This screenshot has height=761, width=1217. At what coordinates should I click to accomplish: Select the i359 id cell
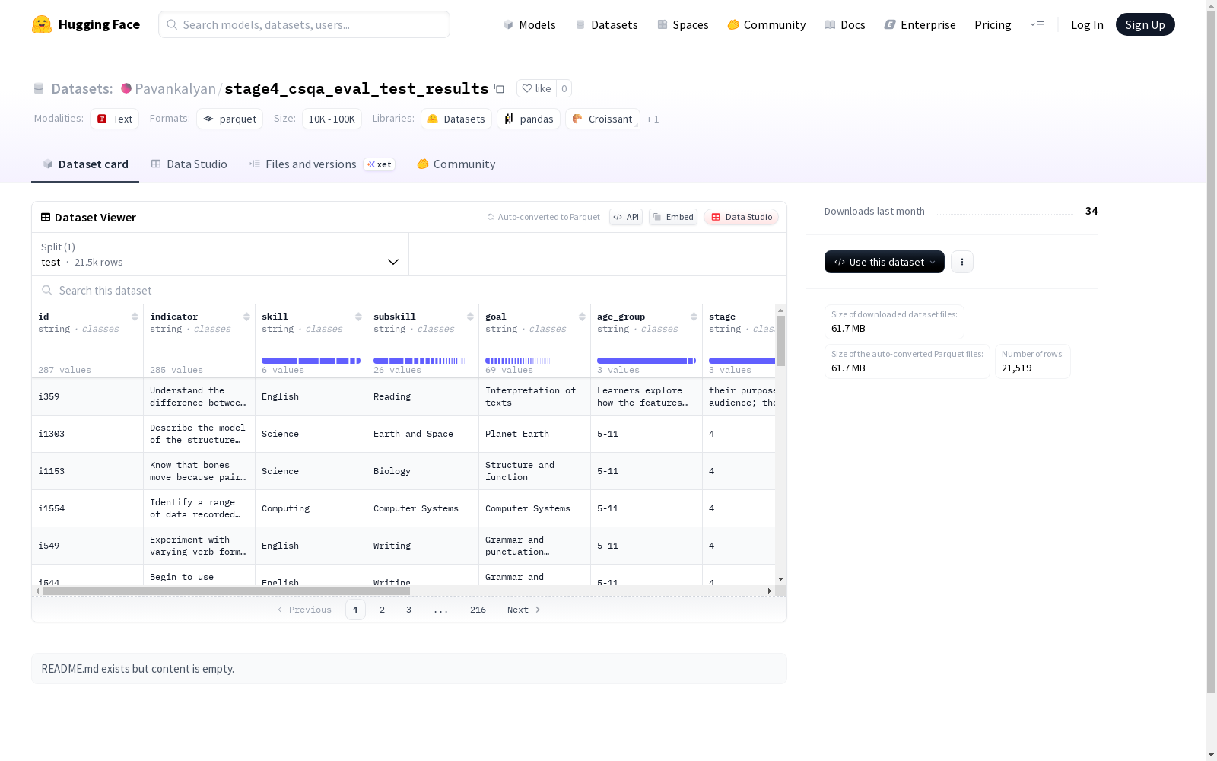point(87,396)
